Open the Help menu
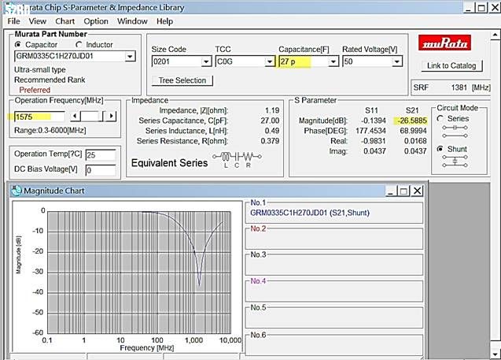This screenshot has height=360, width=501. [x=165, y=21]
